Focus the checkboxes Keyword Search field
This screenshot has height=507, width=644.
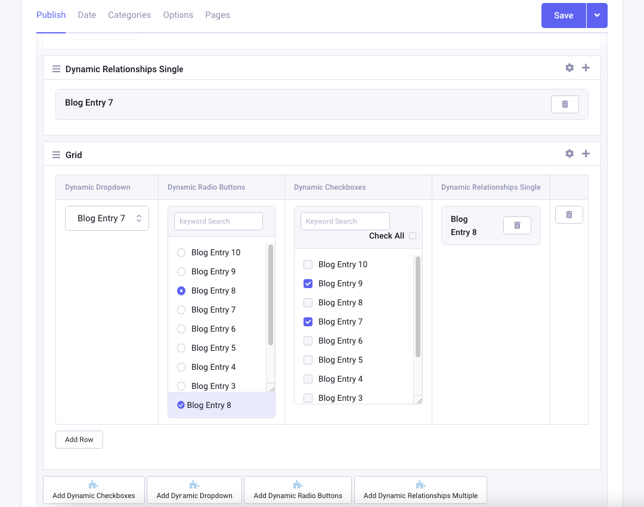click(345, 221)
